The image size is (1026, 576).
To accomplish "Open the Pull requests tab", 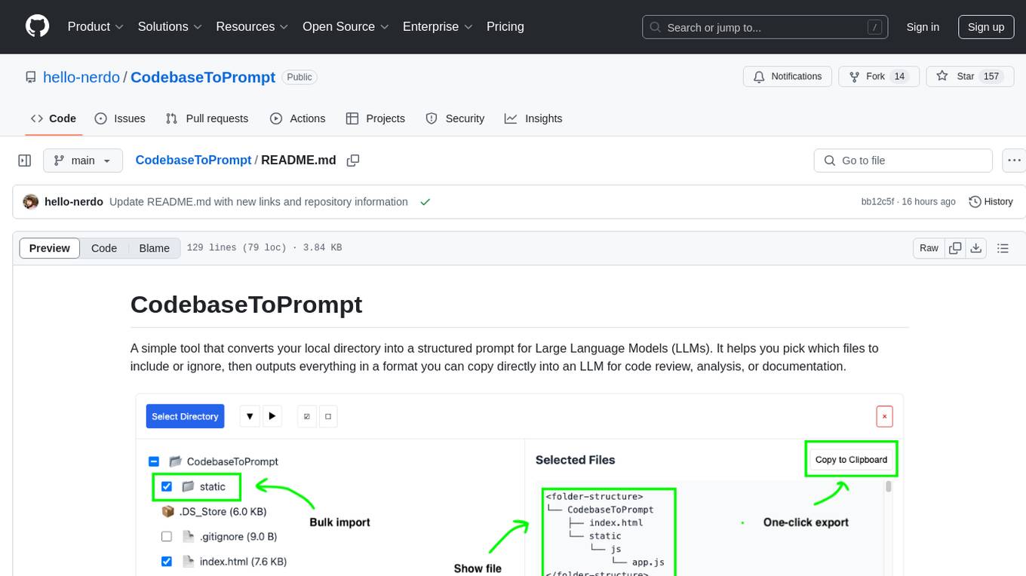I will tap(207, 118).
